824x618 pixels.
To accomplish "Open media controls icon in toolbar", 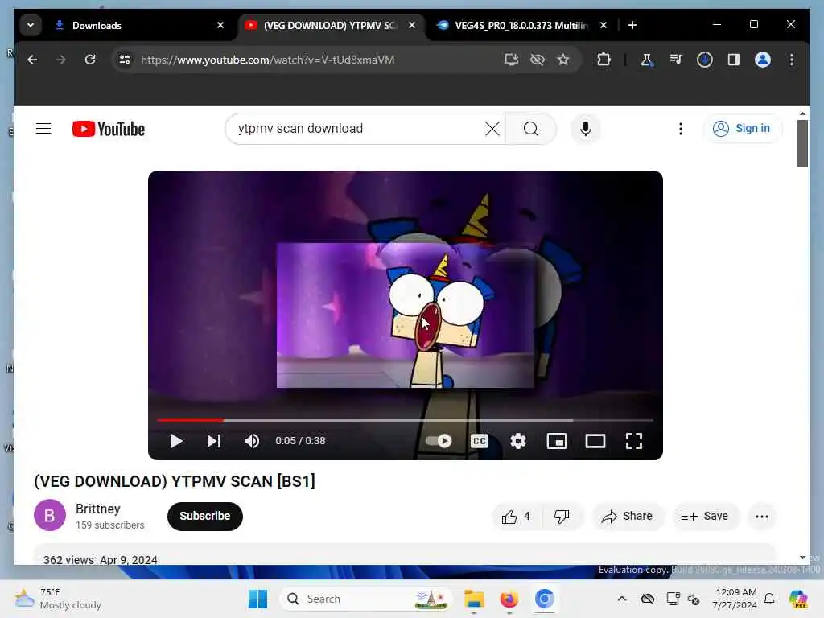I will pos(676,60).
